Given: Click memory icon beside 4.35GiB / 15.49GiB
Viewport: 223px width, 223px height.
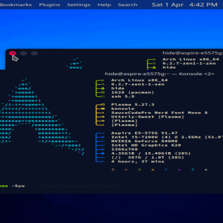Looking at the screenshot, I should 103,153.
